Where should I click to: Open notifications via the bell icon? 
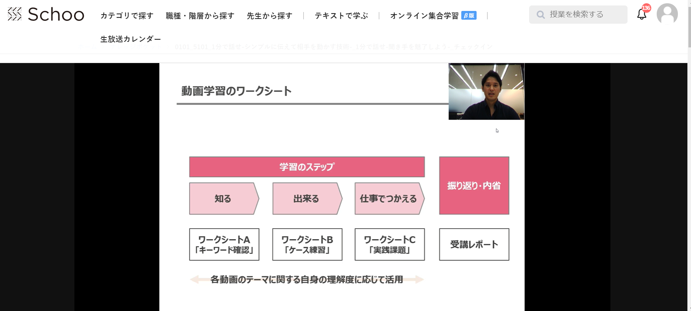click(641, 15)
